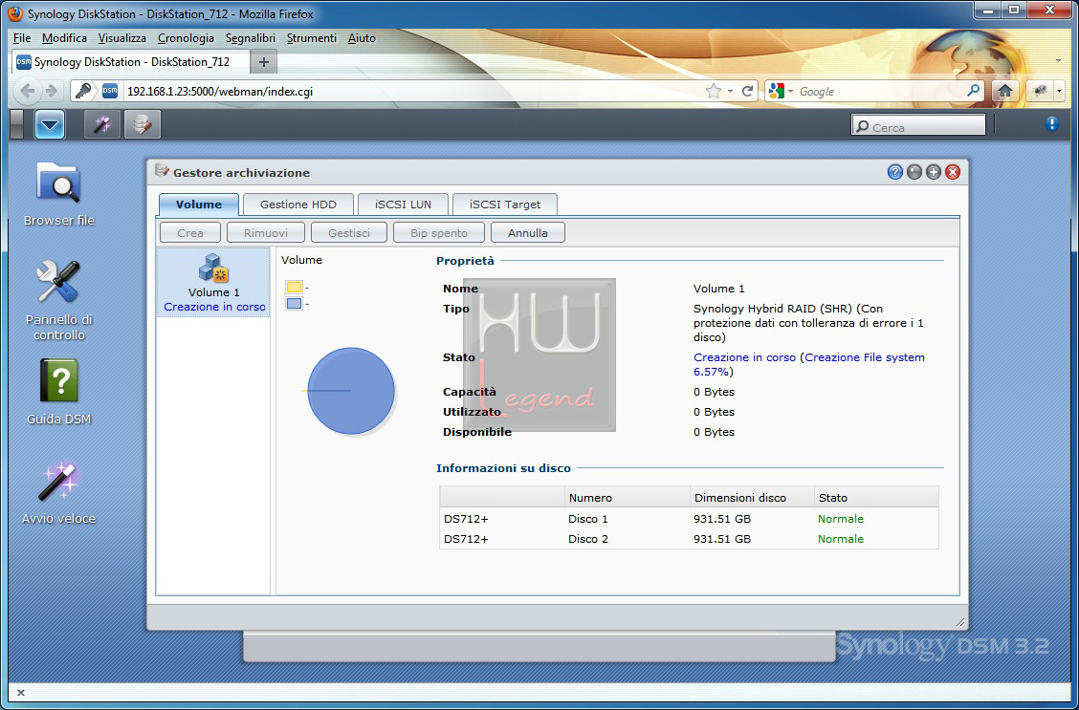Open the File menu
This screenshot has width=1079, height=710.
(22, 38)
